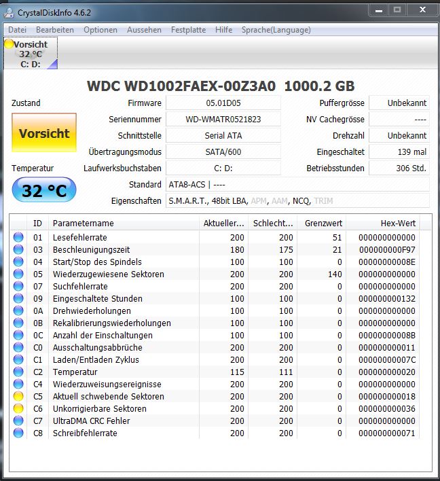Click the Übertragungsmodus field SATA/600
The height and width of the screenshot is (481, 440).
[223, 152]
